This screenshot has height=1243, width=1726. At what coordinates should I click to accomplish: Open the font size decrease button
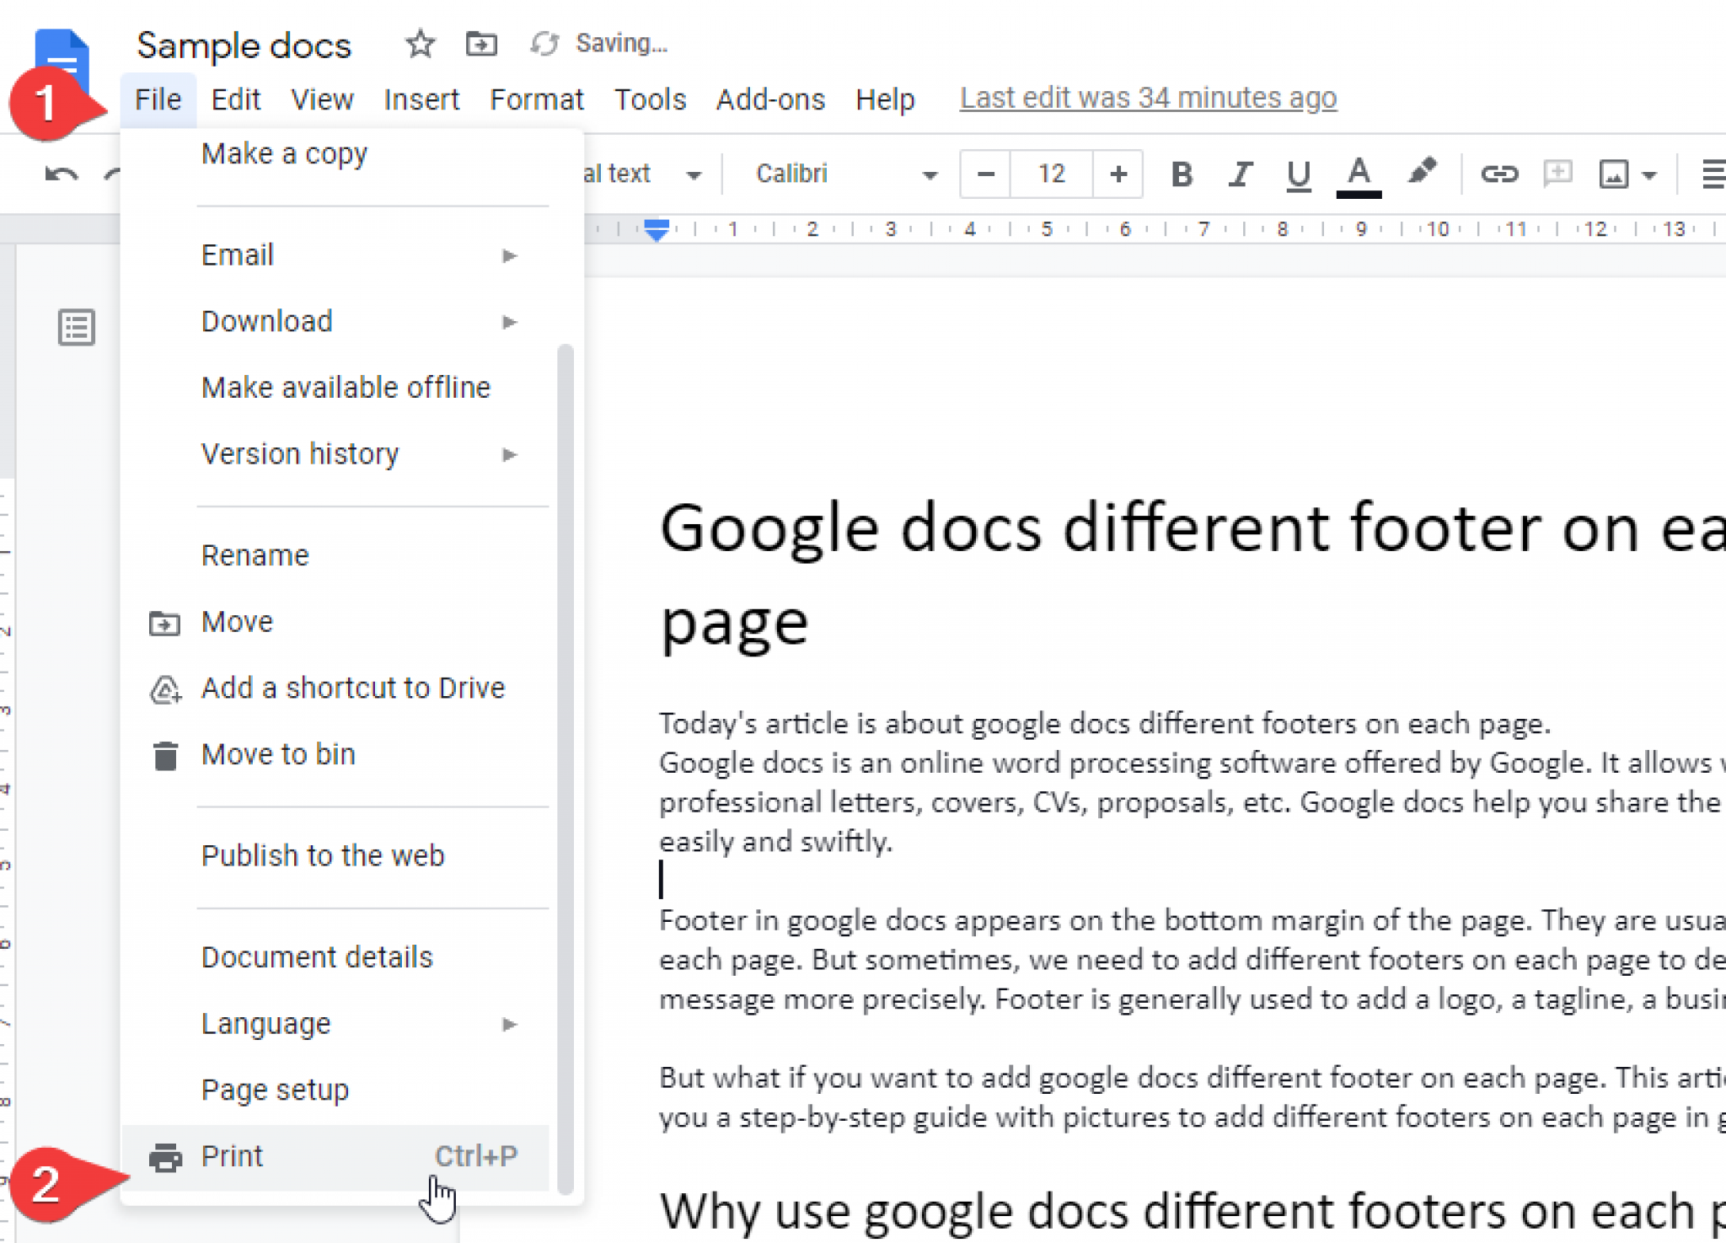coord(985,173)
